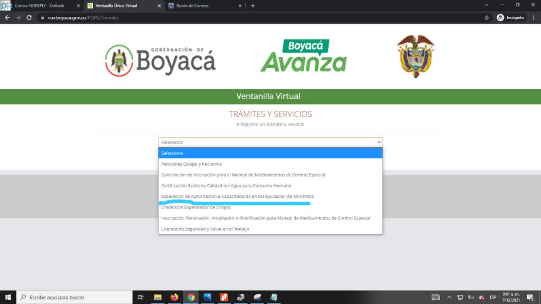Open Firefox from the taskbar

(174, 297)
